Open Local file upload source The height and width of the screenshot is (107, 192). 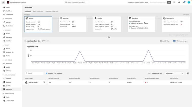pos(33,83)
